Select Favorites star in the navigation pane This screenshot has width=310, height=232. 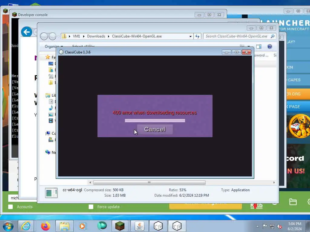point(48,57)
